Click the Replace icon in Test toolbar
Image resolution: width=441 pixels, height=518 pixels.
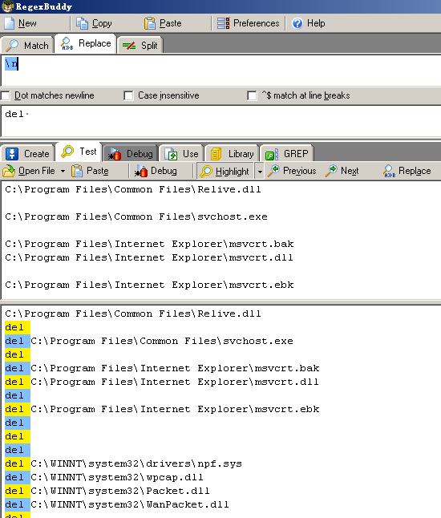389,171
